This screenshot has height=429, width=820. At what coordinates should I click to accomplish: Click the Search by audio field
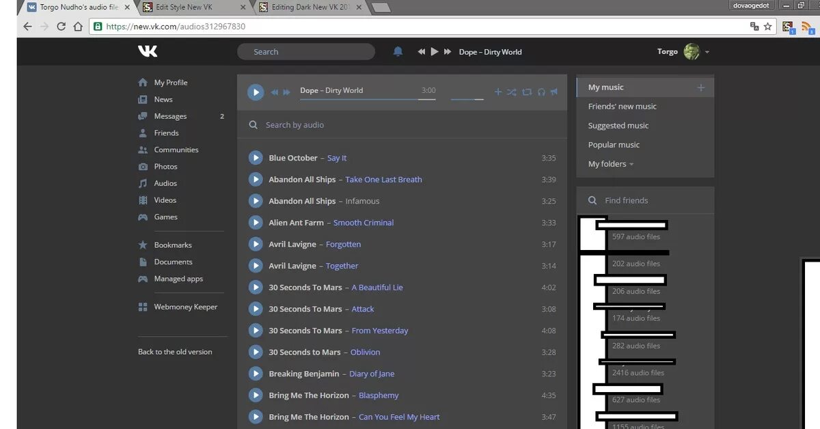pos(402,125)
